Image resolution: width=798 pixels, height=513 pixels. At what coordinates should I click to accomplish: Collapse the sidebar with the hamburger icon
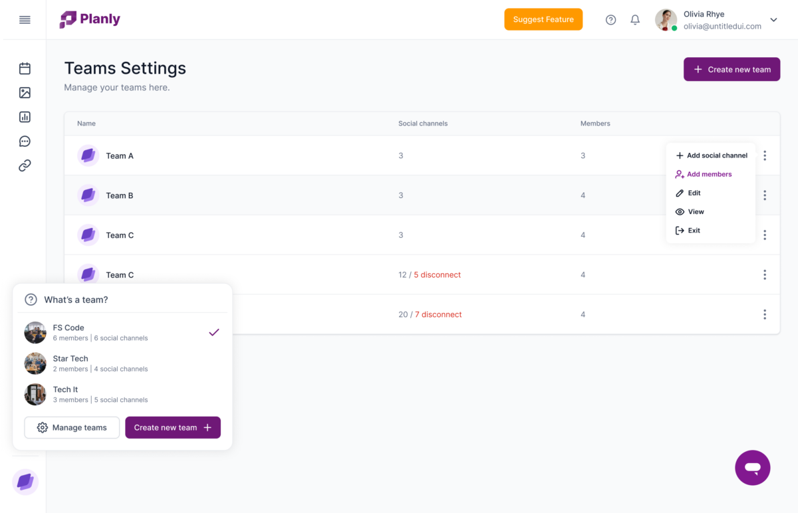coord(25,19)
